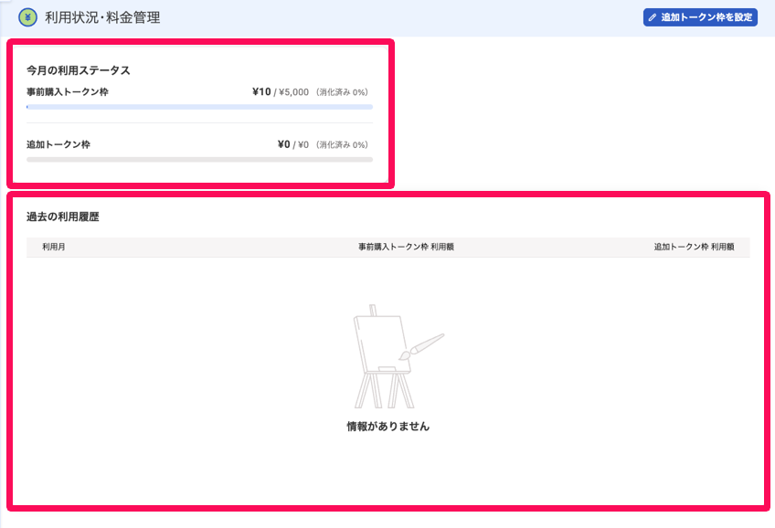This screenshot has width=775, height=528.
Task: Click the pencil icon in the blue button
Action: pos(653,17)
